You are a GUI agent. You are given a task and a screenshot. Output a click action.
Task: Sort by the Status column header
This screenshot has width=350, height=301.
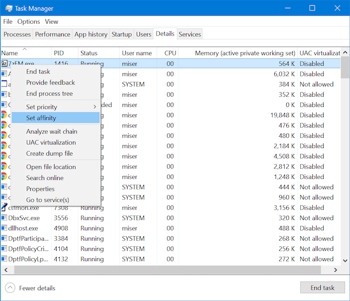(x=99, y=53)
